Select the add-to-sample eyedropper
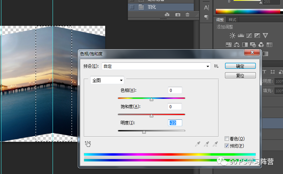The height and width of the screenshot is (174, 283). click(x=206, y=144)
